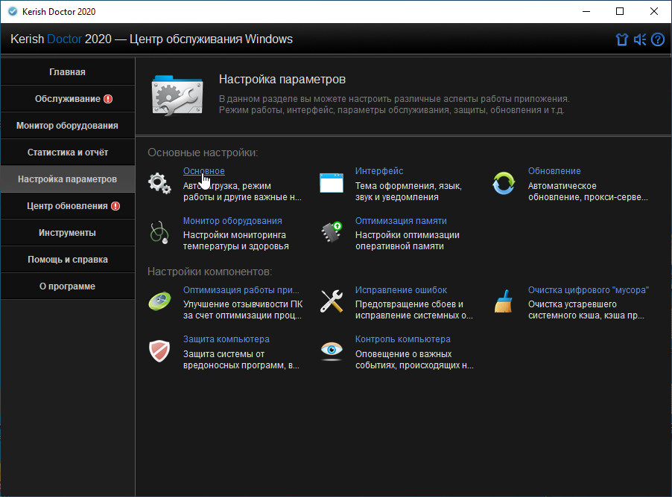Click the memory chip Оптимизация памяти icon
The image size is (672, 497).
click(332, 233)
